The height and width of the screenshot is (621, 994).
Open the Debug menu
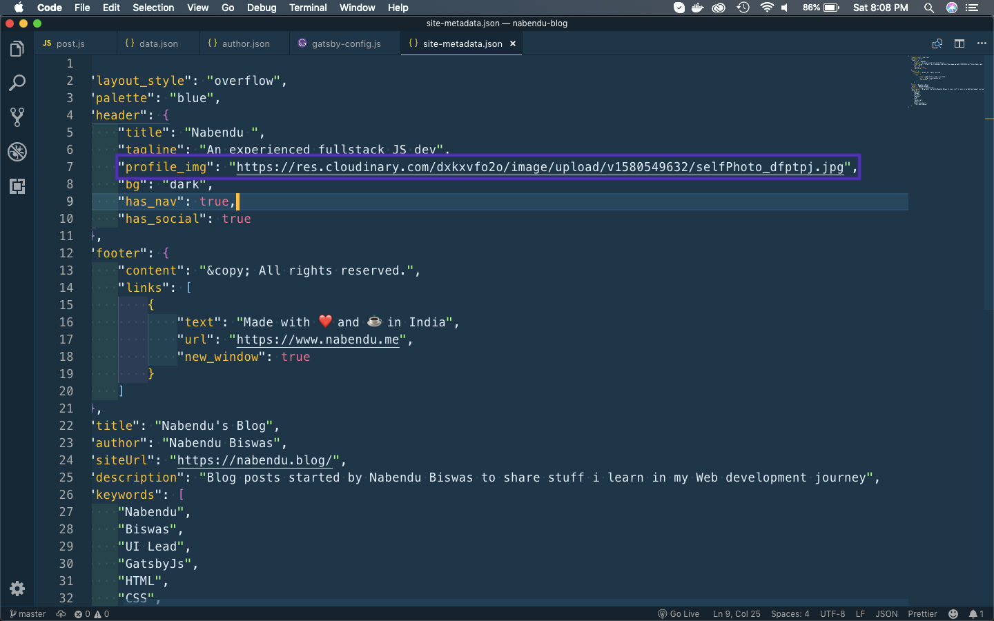(262, 8)
